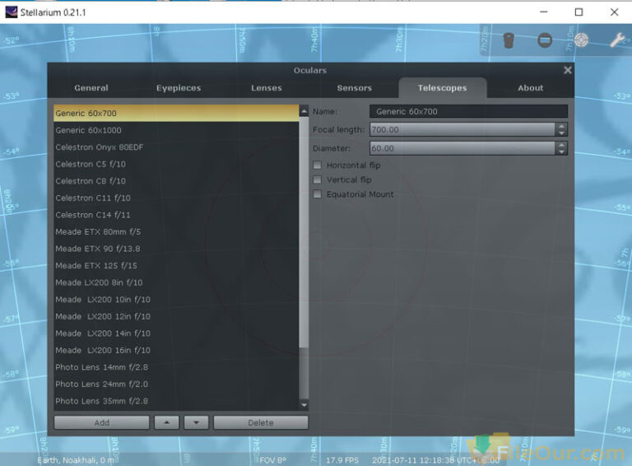The image size is (632, 466).
Task: Select Celestron C8 f/10 telescope
Action: coord(176,181)
